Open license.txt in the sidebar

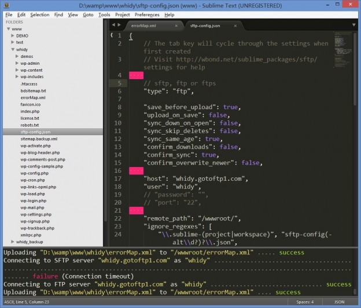tap(30, 118)
